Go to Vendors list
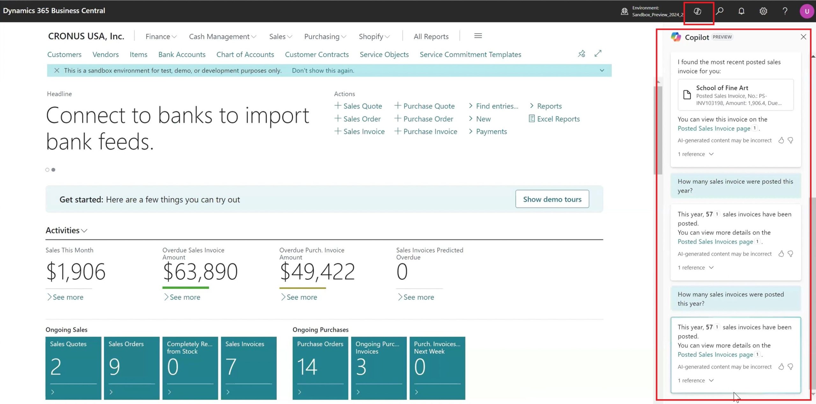 pos(106,54)
